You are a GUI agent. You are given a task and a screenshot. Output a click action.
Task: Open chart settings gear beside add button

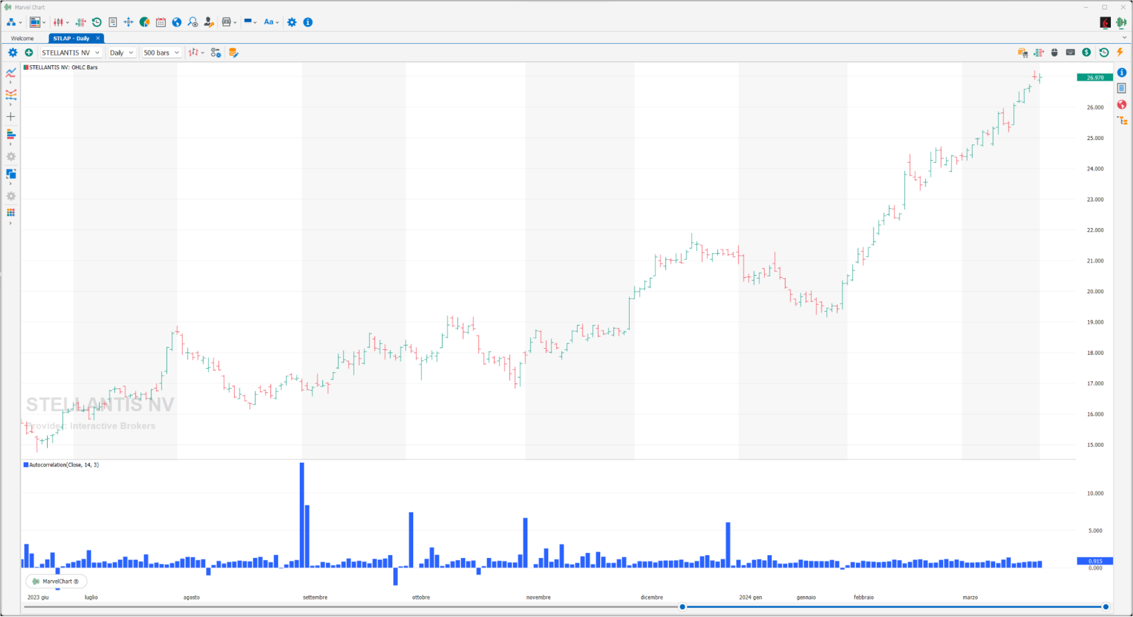pos(12,52)
